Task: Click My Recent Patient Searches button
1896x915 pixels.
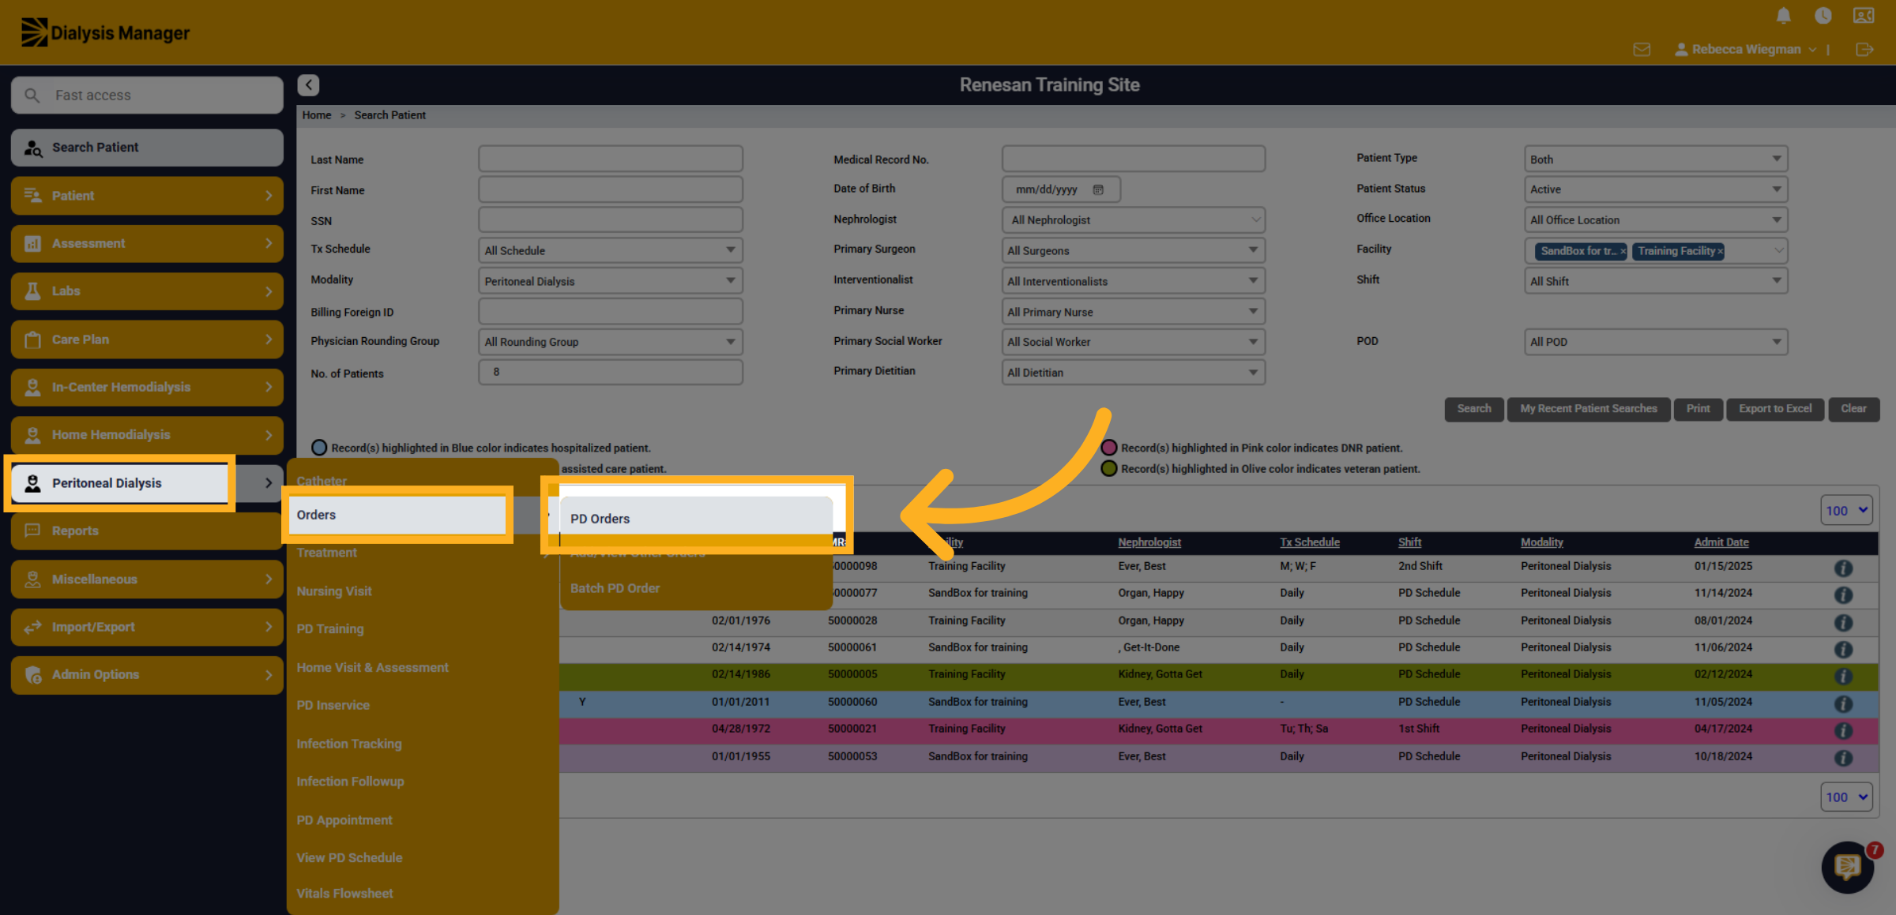Action: coord(1588,409)
